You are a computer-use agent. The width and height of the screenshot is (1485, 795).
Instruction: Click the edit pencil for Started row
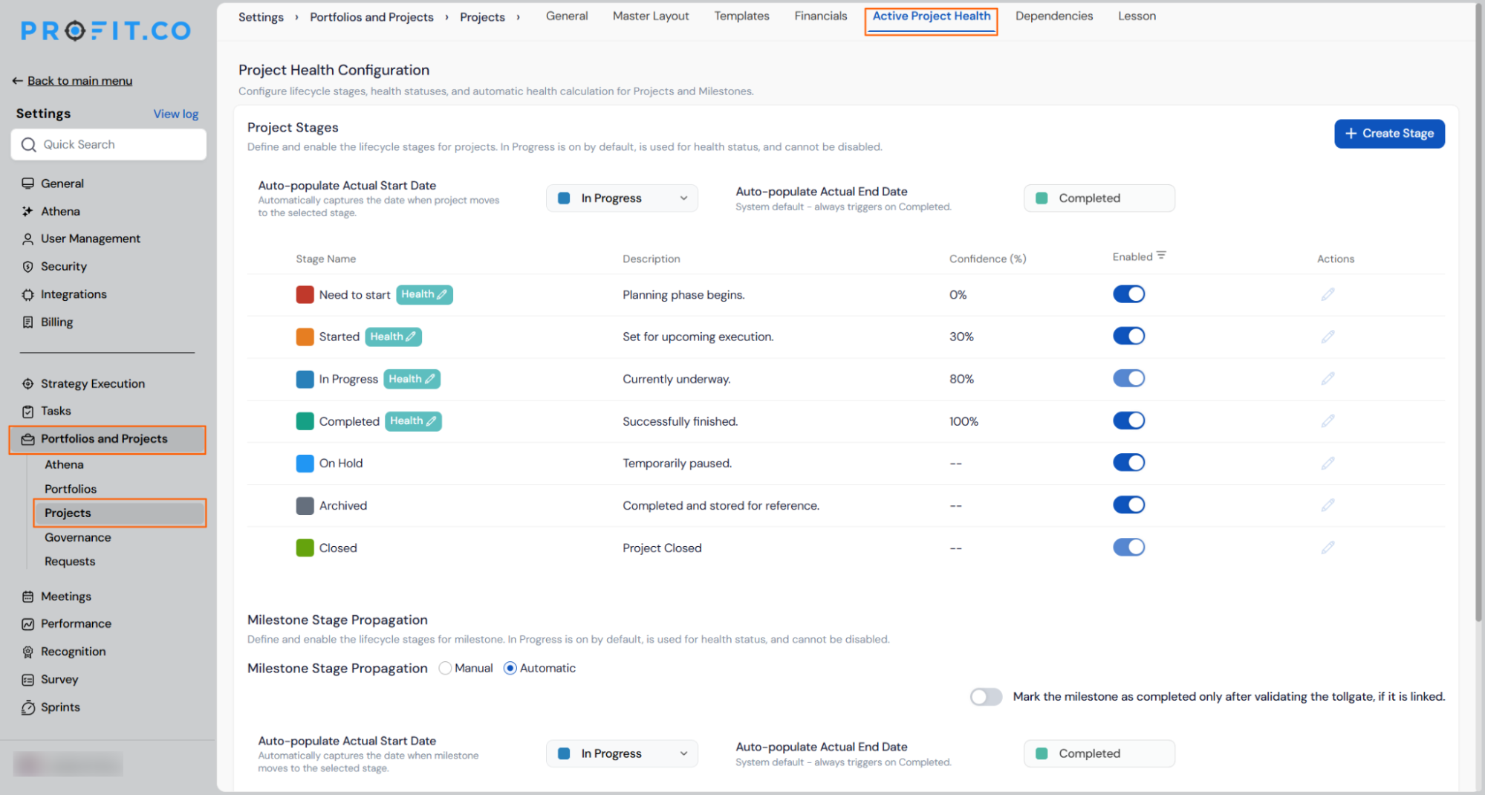point(1328,337)
